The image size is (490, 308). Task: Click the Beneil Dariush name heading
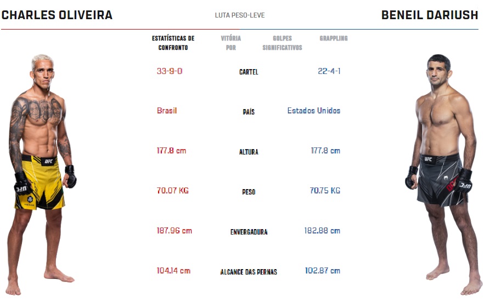(430, 15)
